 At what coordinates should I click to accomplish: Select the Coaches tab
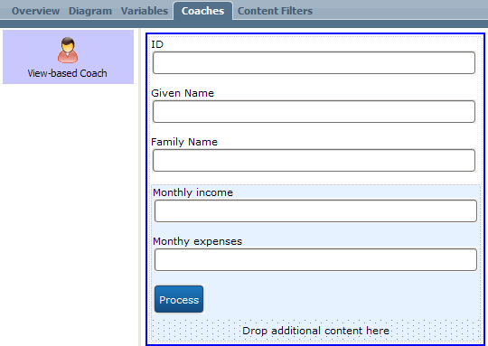click(x=203, y=11)
